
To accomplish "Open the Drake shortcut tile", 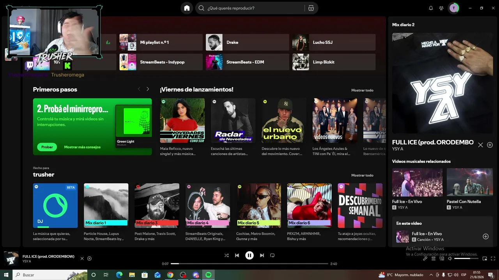I will [248, 42].
